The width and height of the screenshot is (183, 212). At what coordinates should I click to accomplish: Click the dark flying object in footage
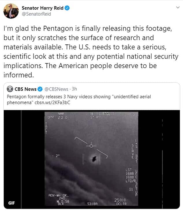(94, 159)
